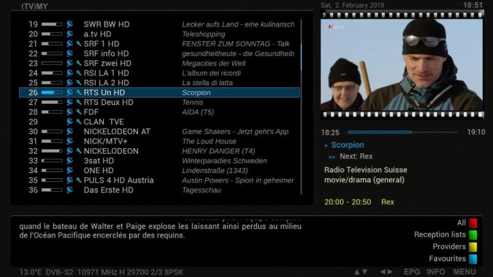The width and height of the screenshot is (493, 277).
Task: Click the 20:00 - 20:50 Rex schedule entry
Action: (359, 202)
